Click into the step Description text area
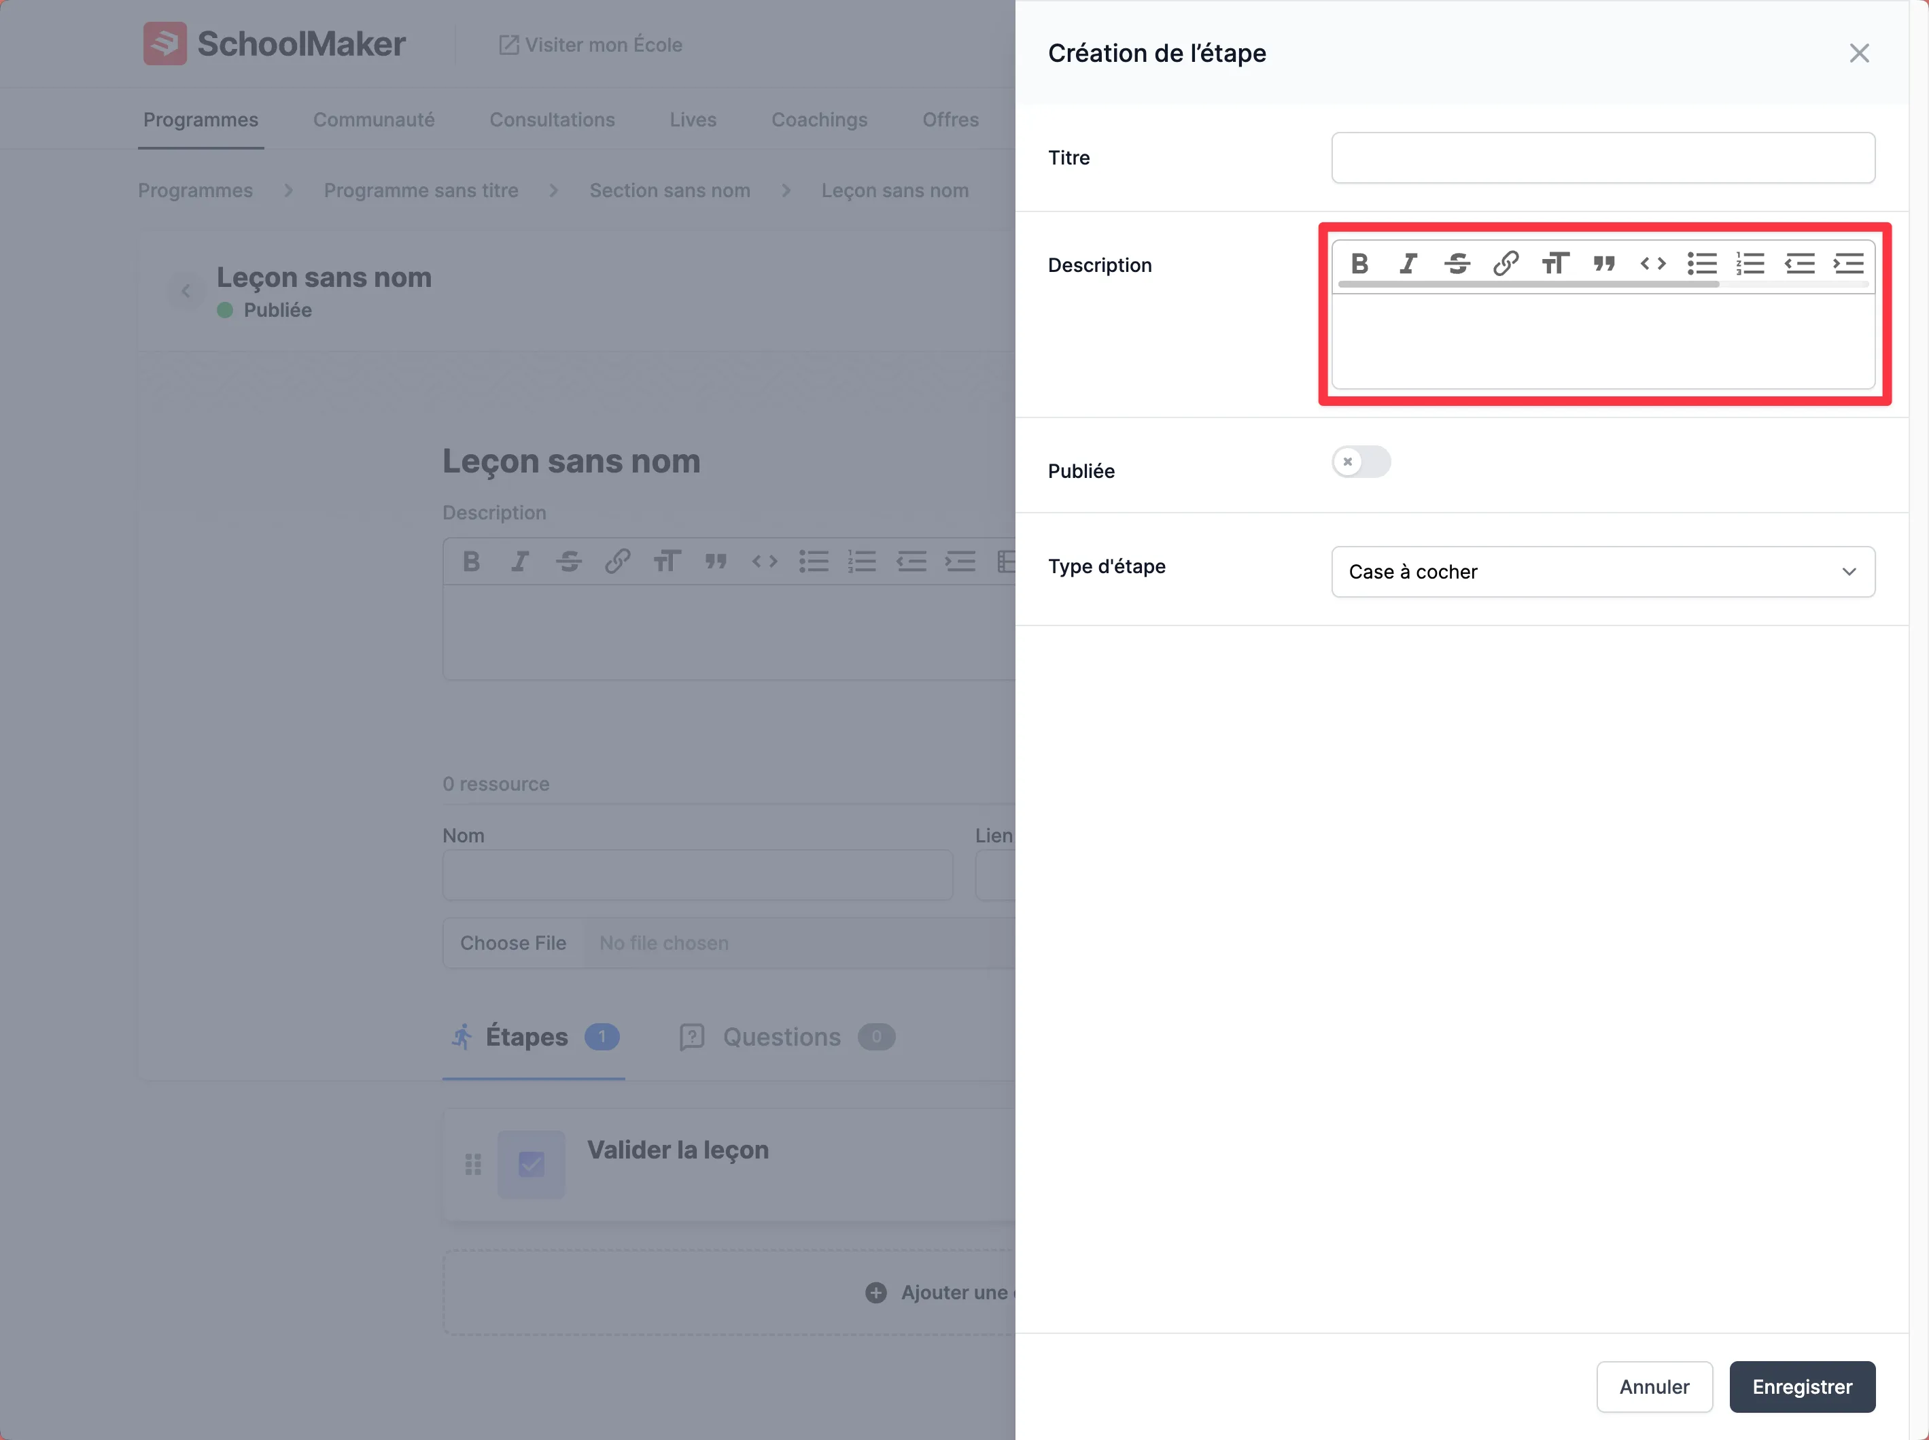Viewport: 1929px width, 1440px height. tap(1603, 341)
